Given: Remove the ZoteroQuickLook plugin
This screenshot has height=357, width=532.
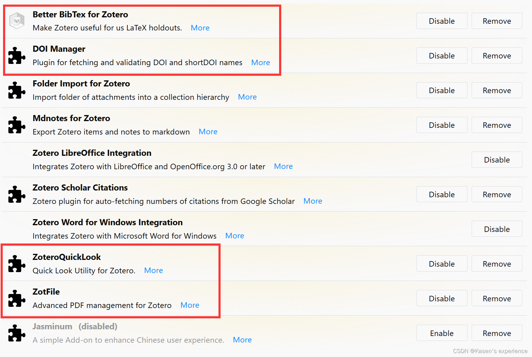Looking at the screenshot, I should pos(497,264).
